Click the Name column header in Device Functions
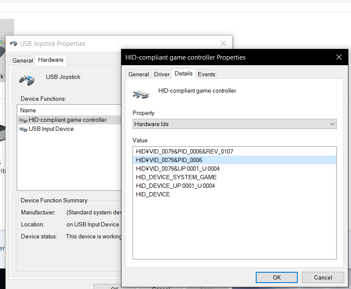Viewport: 351px width, 289px height. [28, 110]
